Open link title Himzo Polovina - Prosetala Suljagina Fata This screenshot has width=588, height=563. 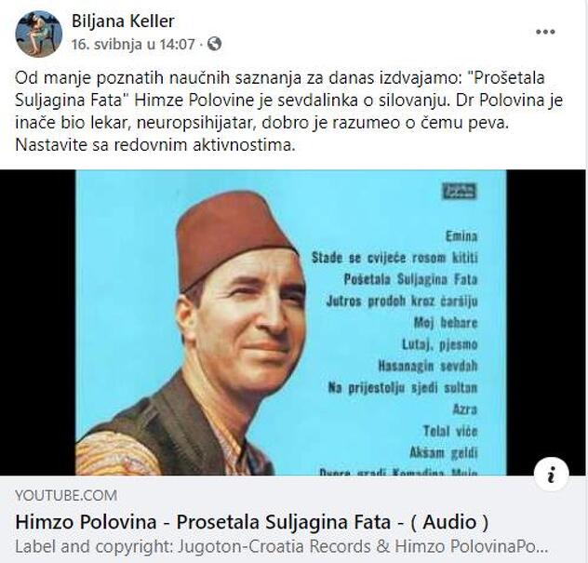click(252, 522)
